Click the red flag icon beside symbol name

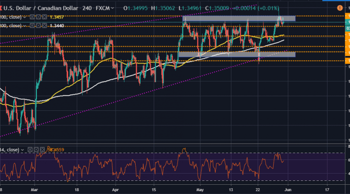coord(1,8)
